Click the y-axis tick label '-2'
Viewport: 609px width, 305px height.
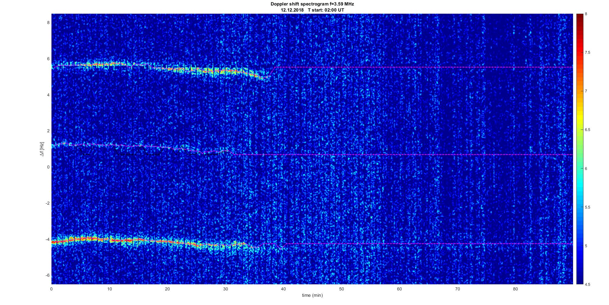coord(48,203)
